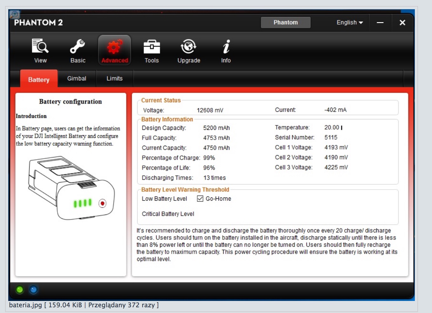Select the Advanced gear icon

coord(115,47)
